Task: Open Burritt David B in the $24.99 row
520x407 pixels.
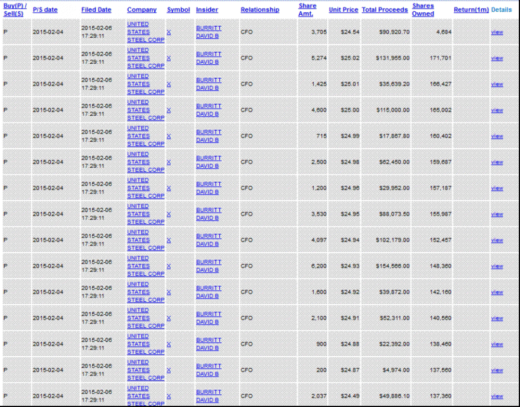Action: [x=209, y=136]
